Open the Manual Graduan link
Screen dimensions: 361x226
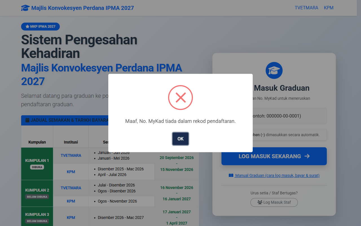[x=274, y=175]
